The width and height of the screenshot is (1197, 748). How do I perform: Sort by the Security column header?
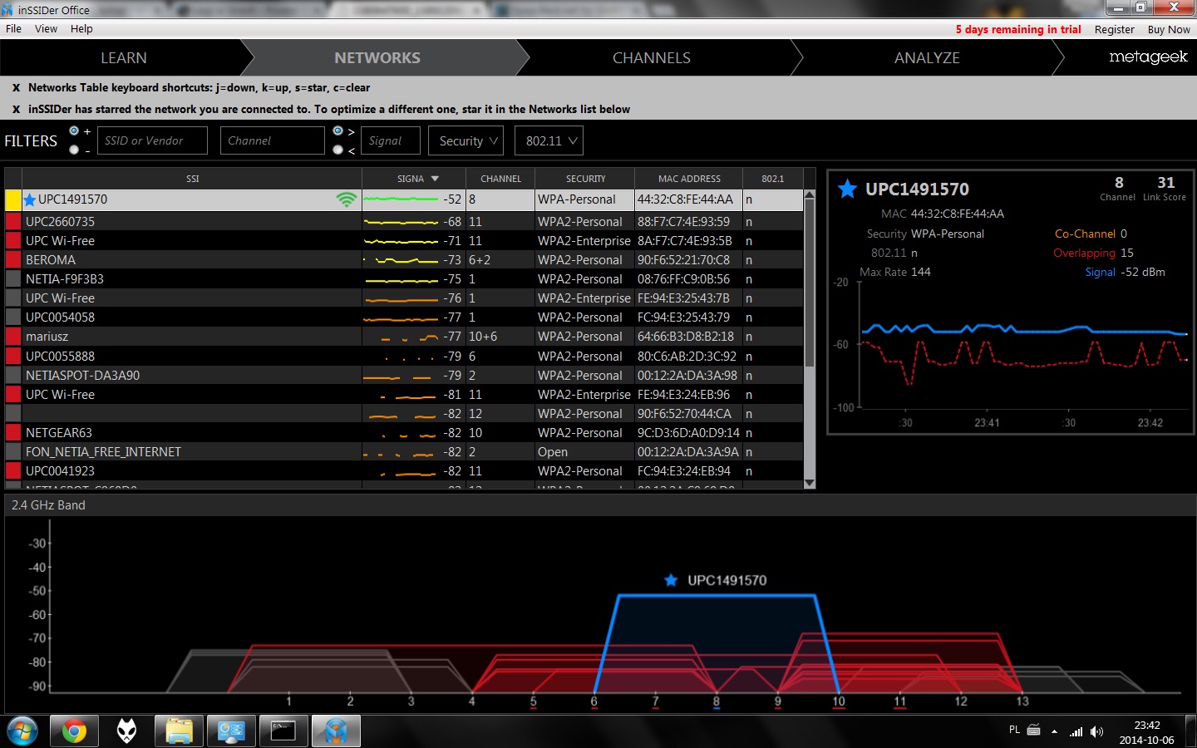pyautogui.click(x=585, y=179)
